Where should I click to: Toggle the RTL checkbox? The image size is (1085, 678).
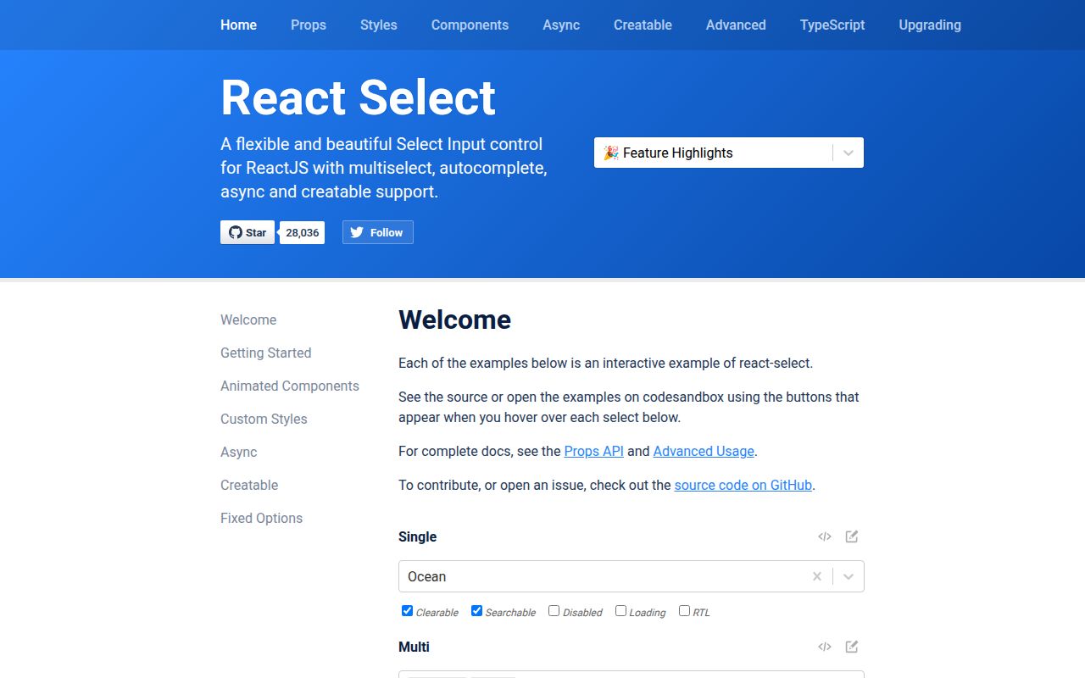(x=684, y=611)
